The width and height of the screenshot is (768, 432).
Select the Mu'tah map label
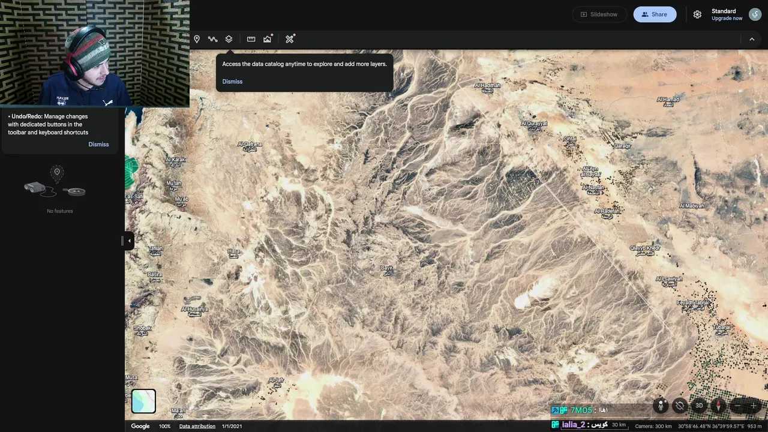pos(173,185)
